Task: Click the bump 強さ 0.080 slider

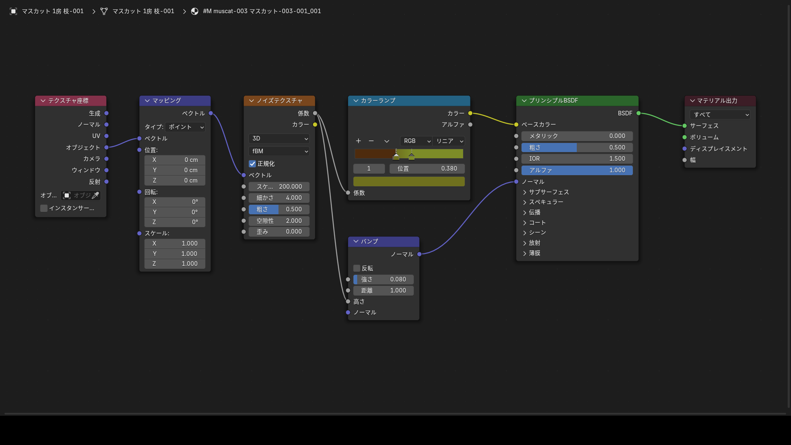Action: click(x=384, y=279)
